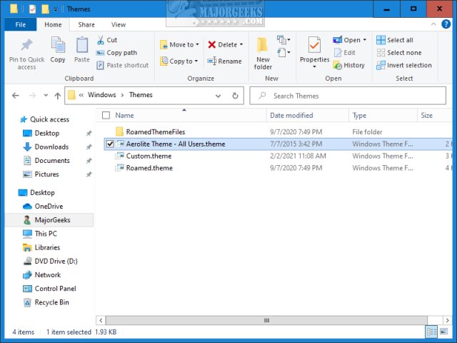Open Properties of selected file

pyautogui.click(x=314, y=49)
